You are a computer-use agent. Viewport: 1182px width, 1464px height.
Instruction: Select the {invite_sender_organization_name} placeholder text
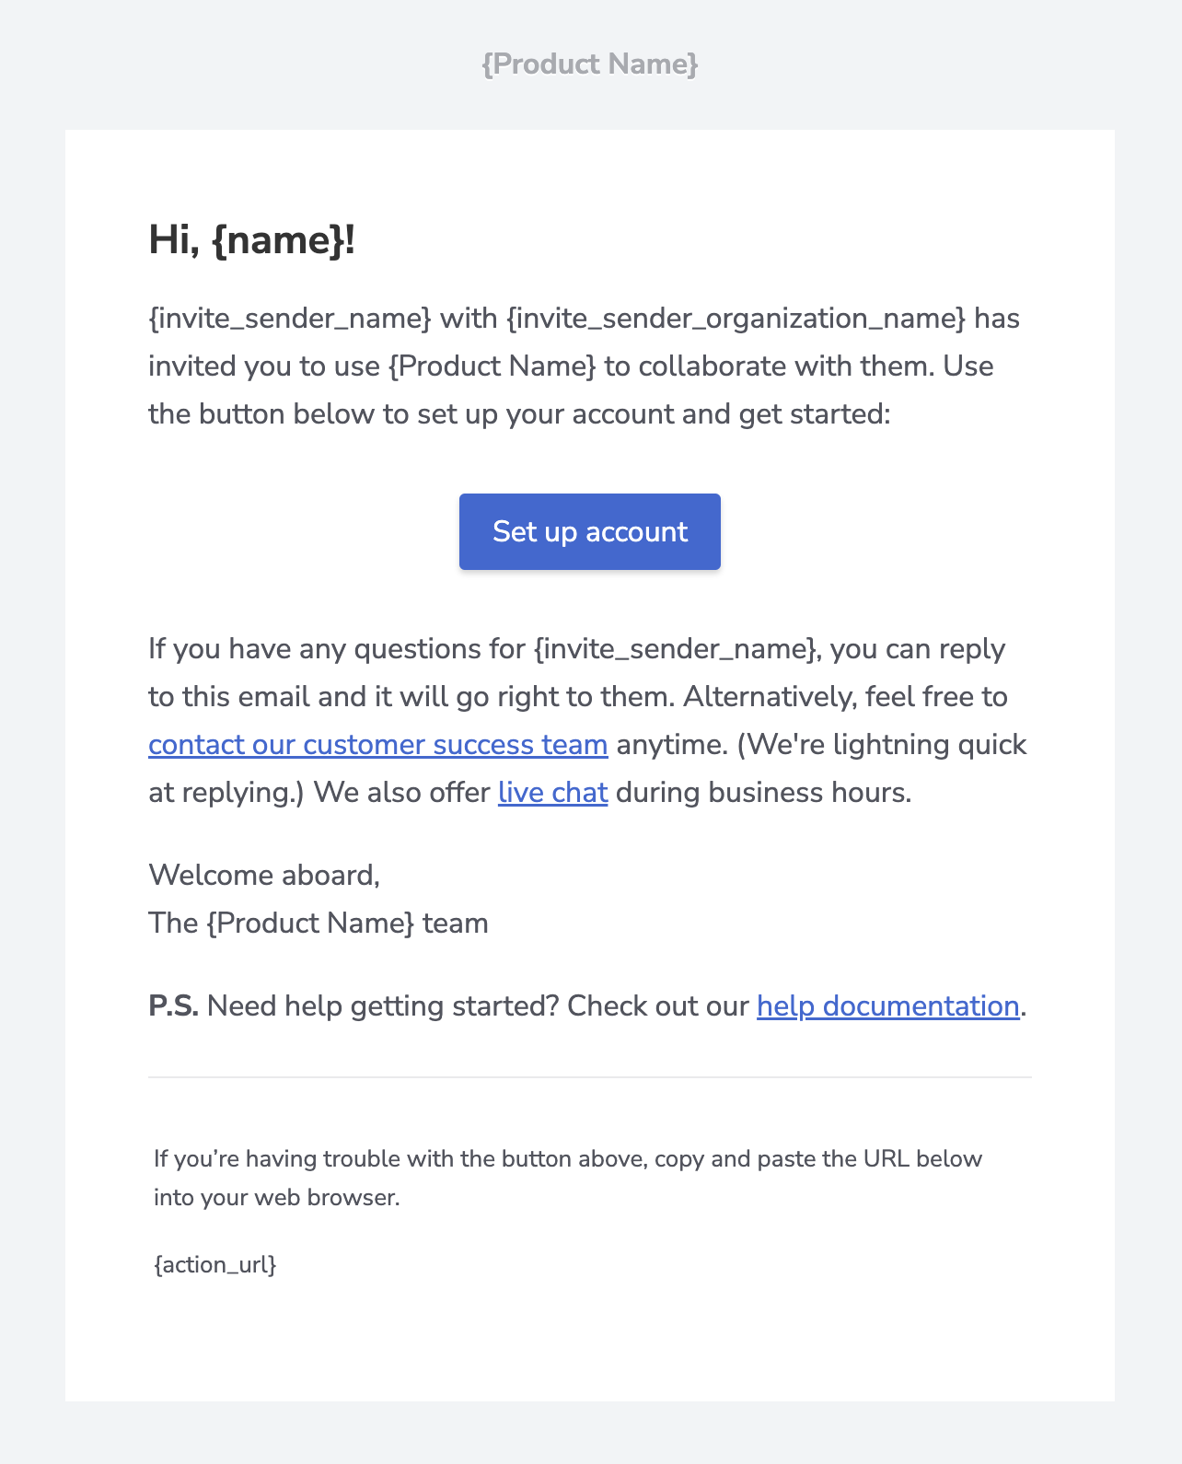[733, 317]
